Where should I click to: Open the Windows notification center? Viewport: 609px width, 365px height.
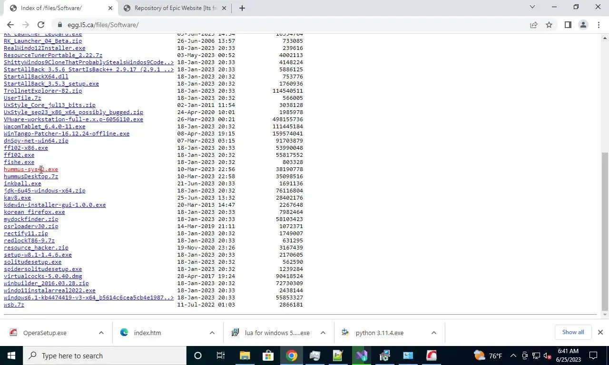tap(593, 355)
